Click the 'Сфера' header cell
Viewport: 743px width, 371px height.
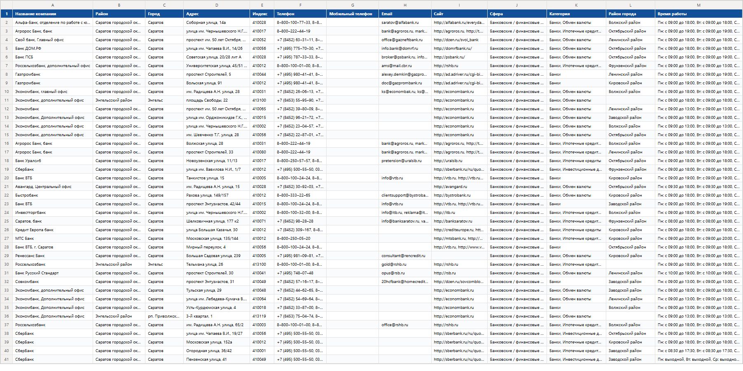tap(517, 14)
